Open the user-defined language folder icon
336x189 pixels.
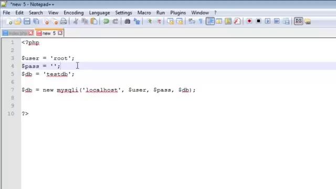tap(219, 21)
